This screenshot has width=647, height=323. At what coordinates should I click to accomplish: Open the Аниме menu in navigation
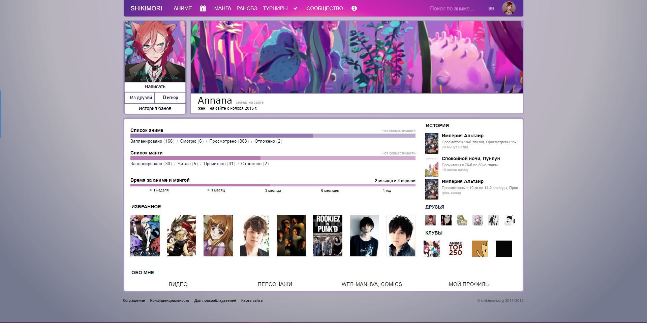(x=183, y=8)
